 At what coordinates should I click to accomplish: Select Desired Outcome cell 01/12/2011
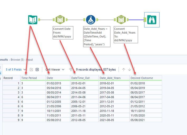[146, 102]
